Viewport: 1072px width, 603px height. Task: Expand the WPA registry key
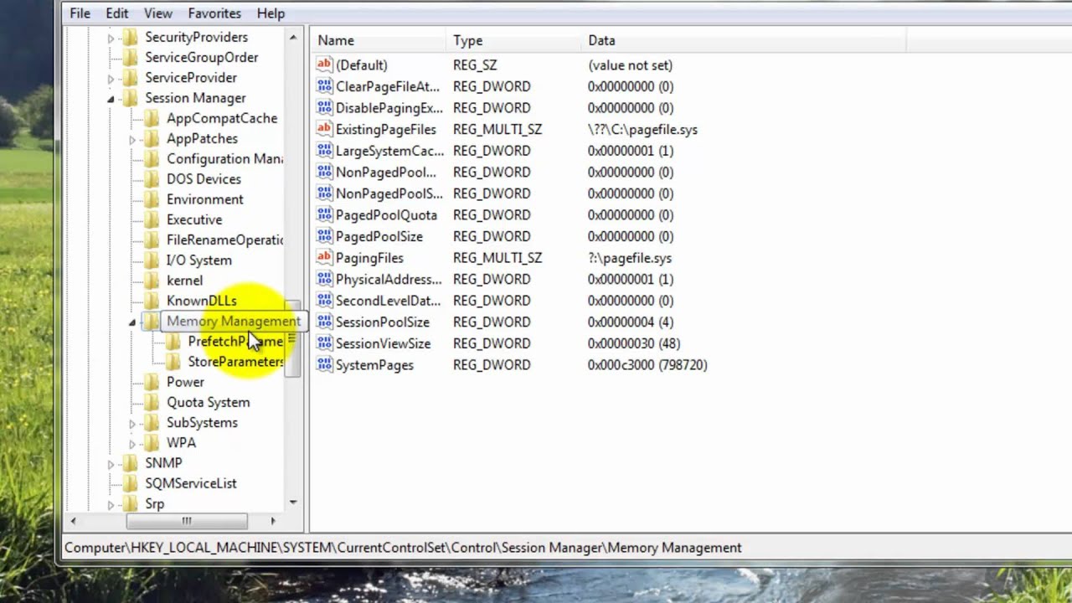coord(132,443)
